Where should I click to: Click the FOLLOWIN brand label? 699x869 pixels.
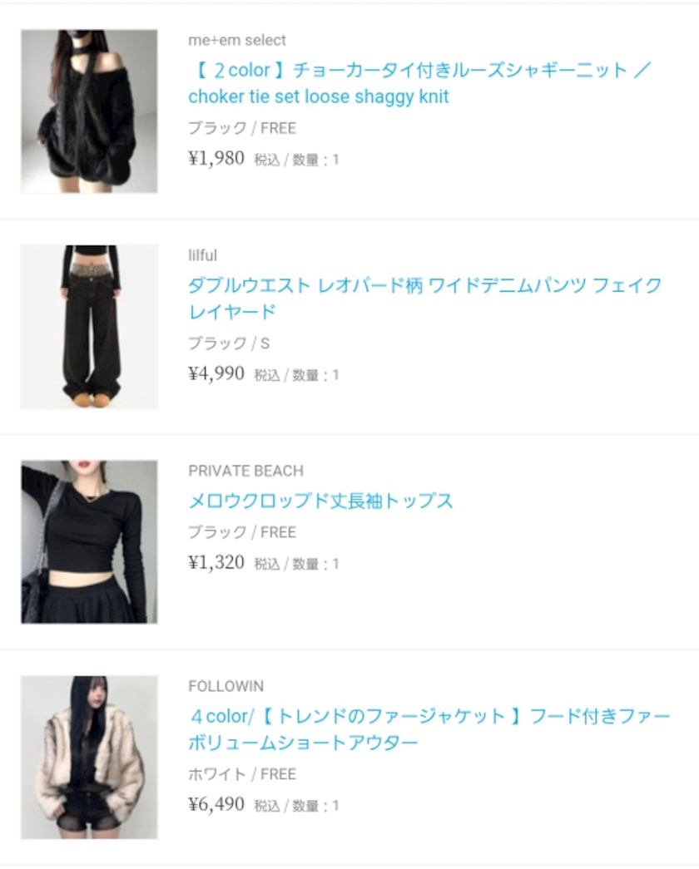[x=226, y=686]
